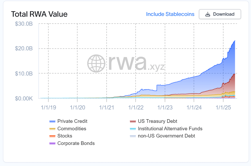Click the Include Stablecoins link
Viewport: 251px width, 166px height.
pos(170,14)
